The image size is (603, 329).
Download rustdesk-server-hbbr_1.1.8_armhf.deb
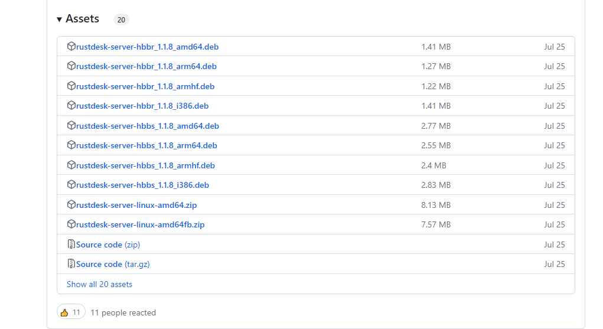145,86
